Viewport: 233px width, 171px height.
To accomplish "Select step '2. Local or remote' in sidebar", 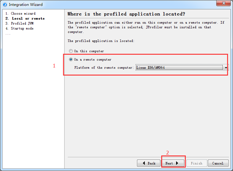I will pyautogui.click(x=25, y=19).
